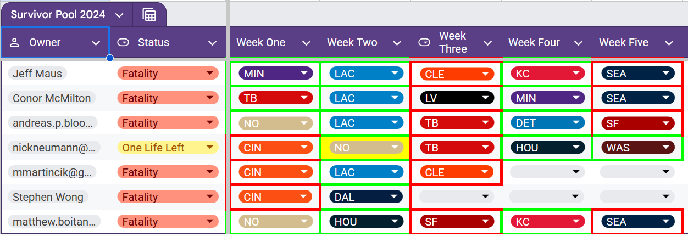Click Jeff Maus's purple MIN pick chip
The image size is (688, 236).
tap(275, 74)
